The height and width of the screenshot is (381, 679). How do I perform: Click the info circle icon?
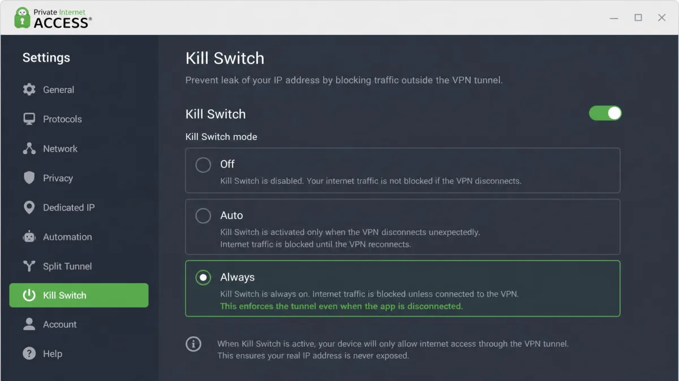click(x=194, y=344)
